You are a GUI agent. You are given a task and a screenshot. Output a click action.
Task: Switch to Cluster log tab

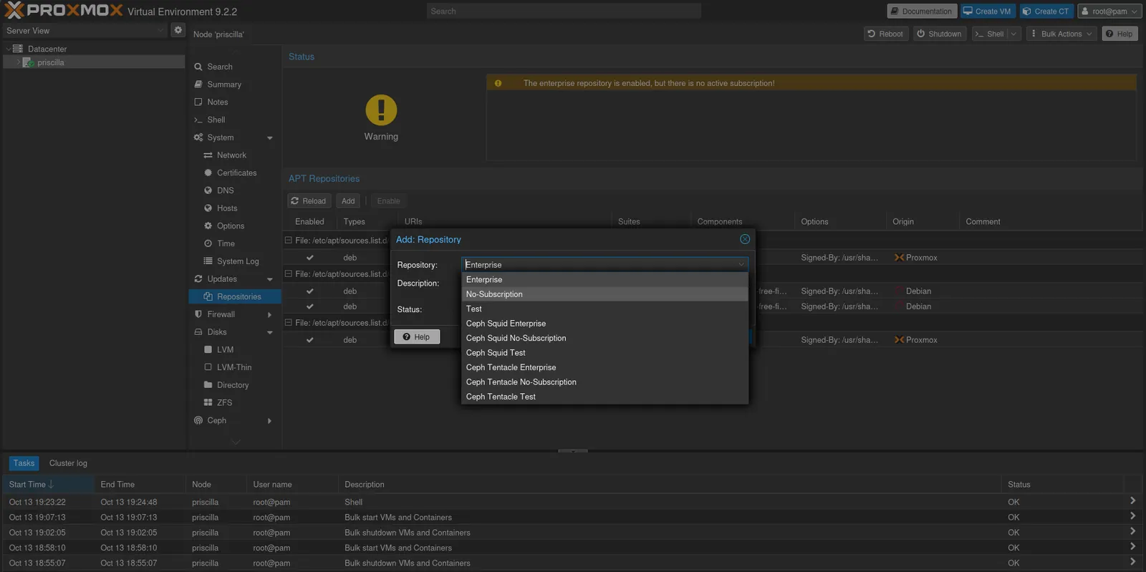point(68,463)
